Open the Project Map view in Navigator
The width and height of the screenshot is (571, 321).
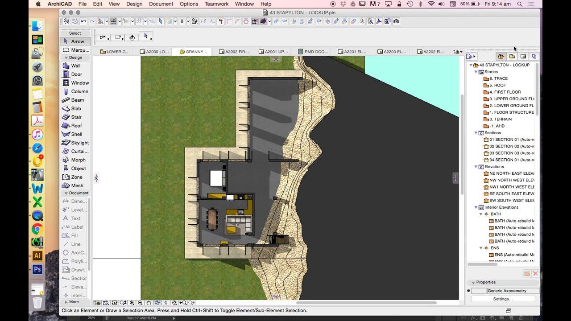[x=501, y=56]
